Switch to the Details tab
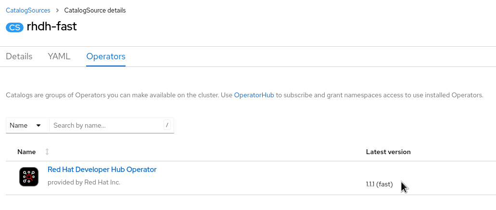This screenshot has width=496, height=210. [19, 56]
